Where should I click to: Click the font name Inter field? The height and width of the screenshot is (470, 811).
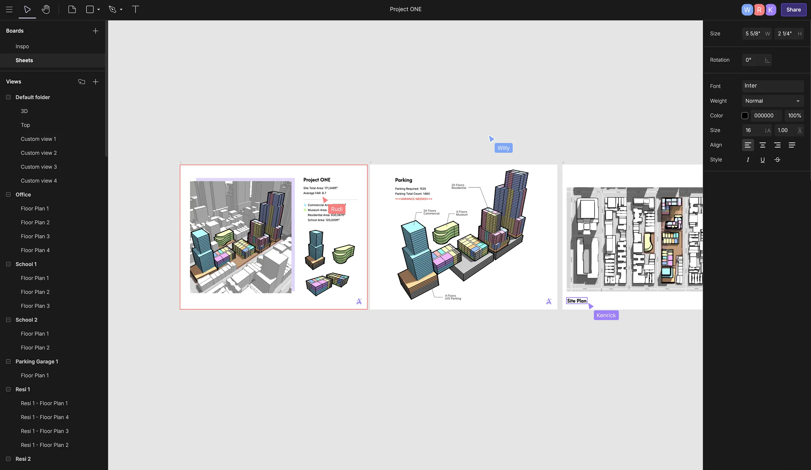point(772,86)
